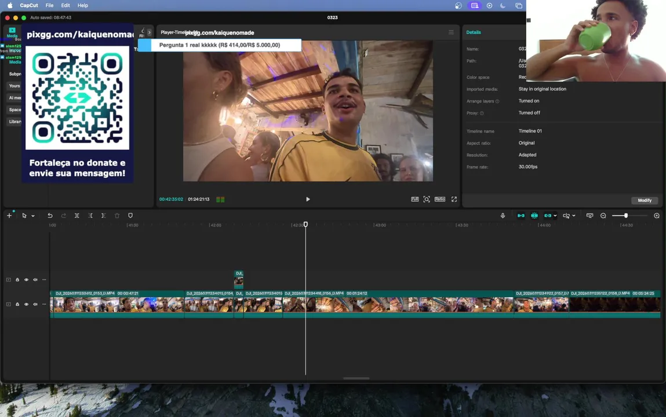Click the timeline zoom slider handle

[x=625, y=215]
